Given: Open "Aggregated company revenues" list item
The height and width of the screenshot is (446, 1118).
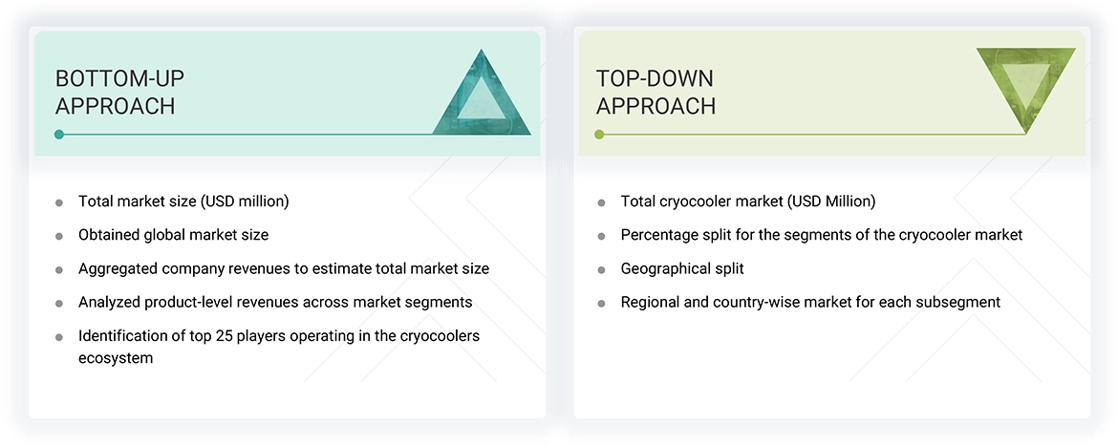Looking at the screenshot, I should tap(283, 268).
